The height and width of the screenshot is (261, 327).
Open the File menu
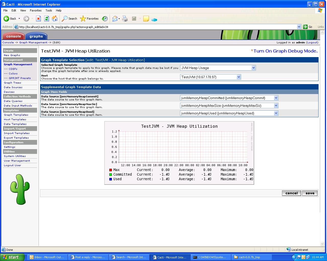pos(5,10)
